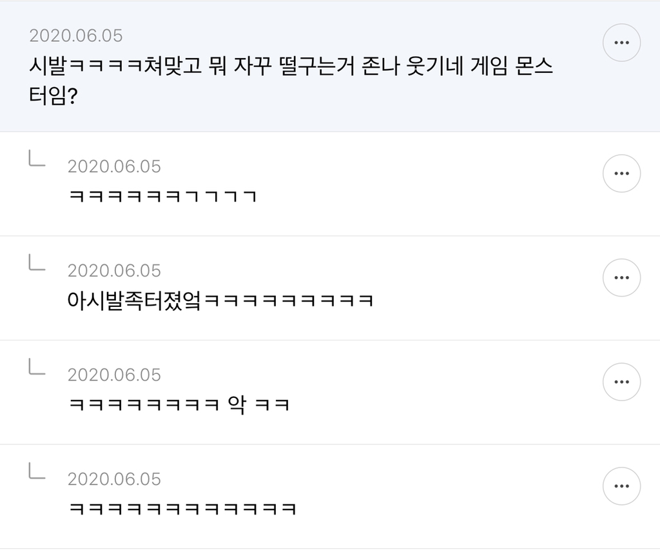Viewport: 660px width, 552px height.
Task: Click the highlighted original post area
Action: [x=290, y=64]
